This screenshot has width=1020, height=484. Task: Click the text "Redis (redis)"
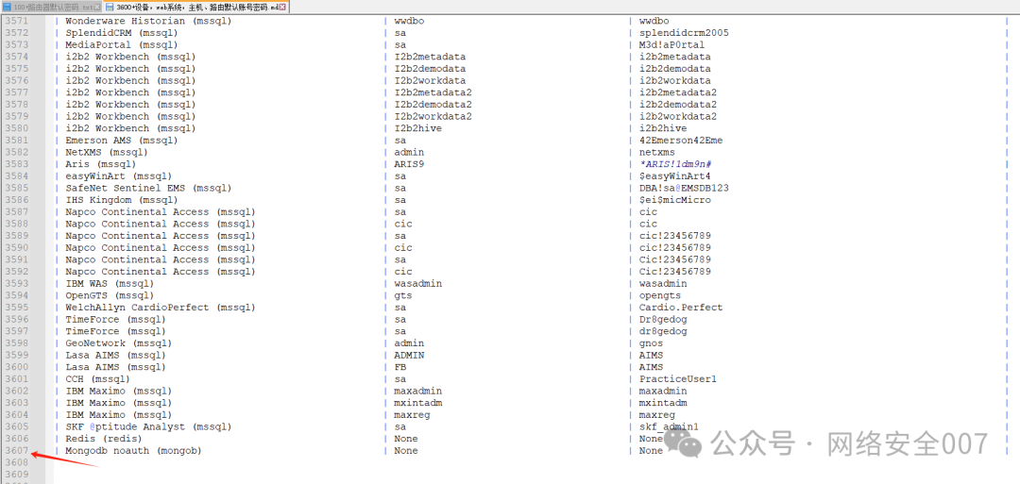pyautogui.click(x=104, y=439)
